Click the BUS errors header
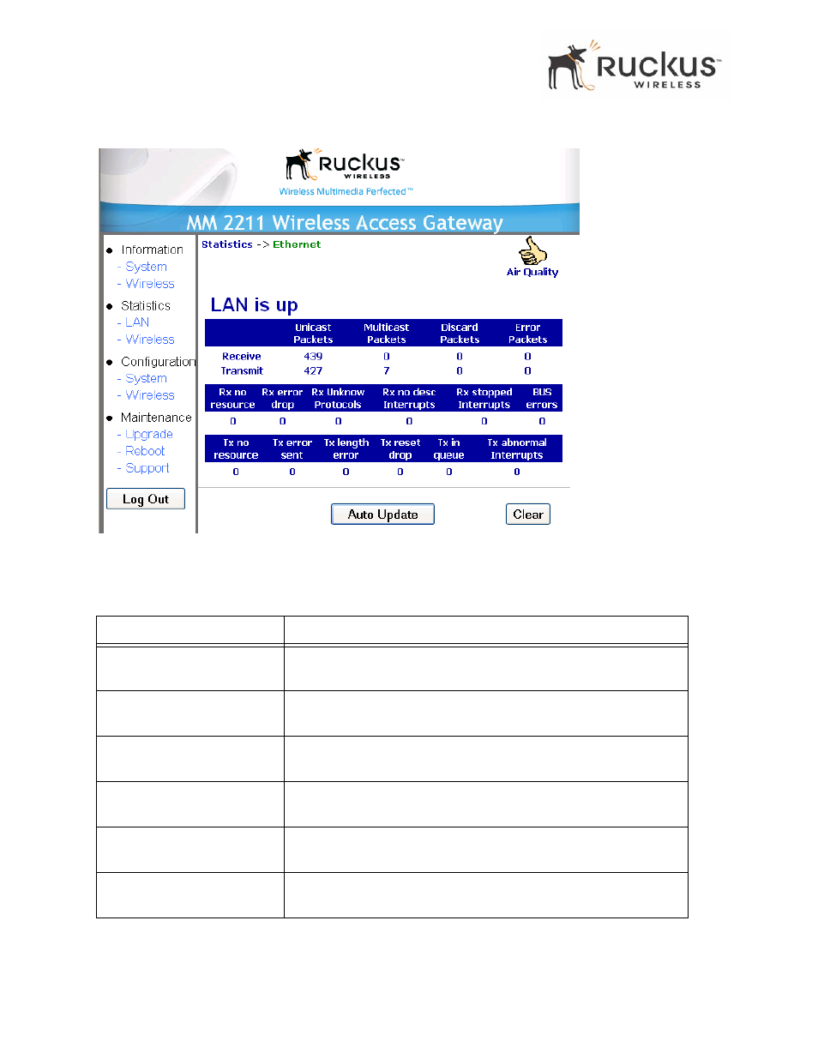 [x=542, y=399]
